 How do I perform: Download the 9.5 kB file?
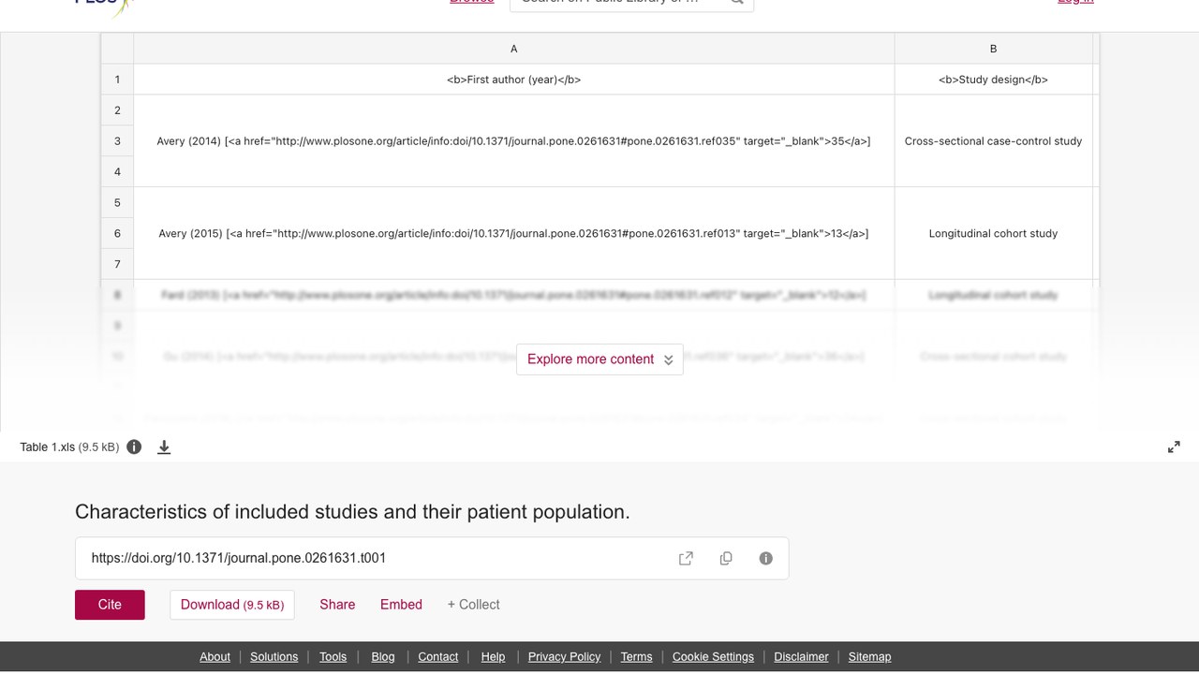232,605
